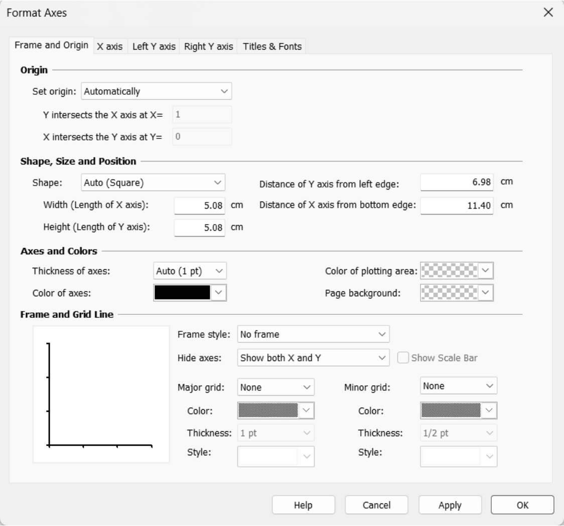Open the Thickness of axes dropdown
The height and width of the screenshot is (526, 564).
pyautogui.click(x=190, y=271)
